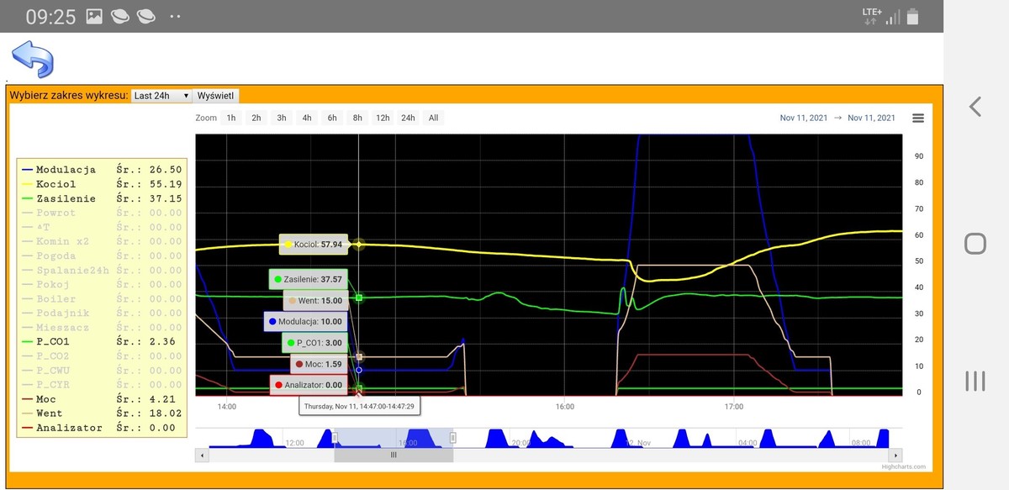Select the 12h zoom option
Screen dimensions: 1009x490
383,119
